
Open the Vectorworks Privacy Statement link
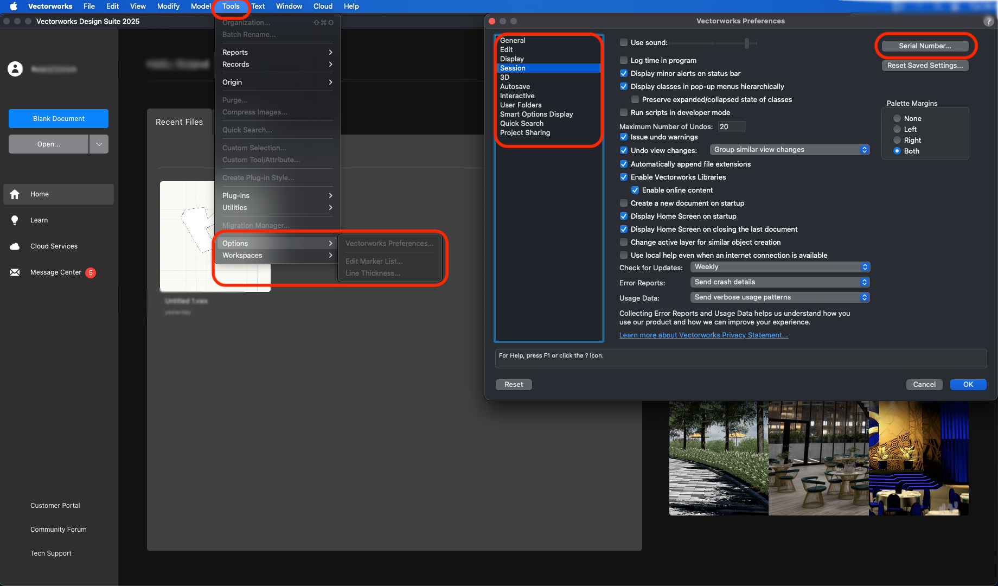click(703, 335)
